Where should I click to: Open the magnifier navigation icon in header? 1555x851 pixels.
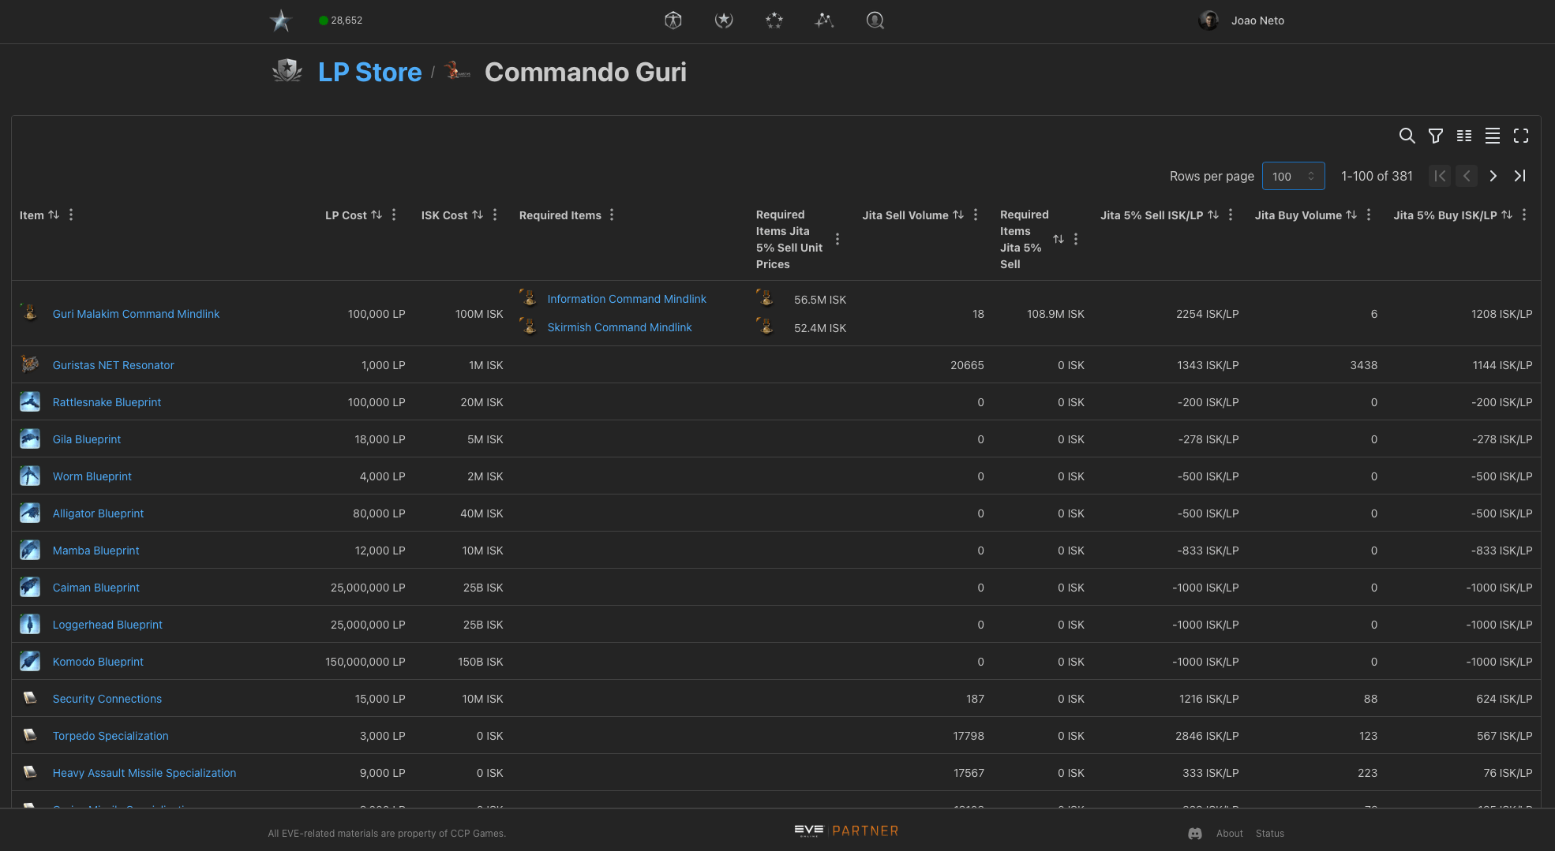pos(875,21)
